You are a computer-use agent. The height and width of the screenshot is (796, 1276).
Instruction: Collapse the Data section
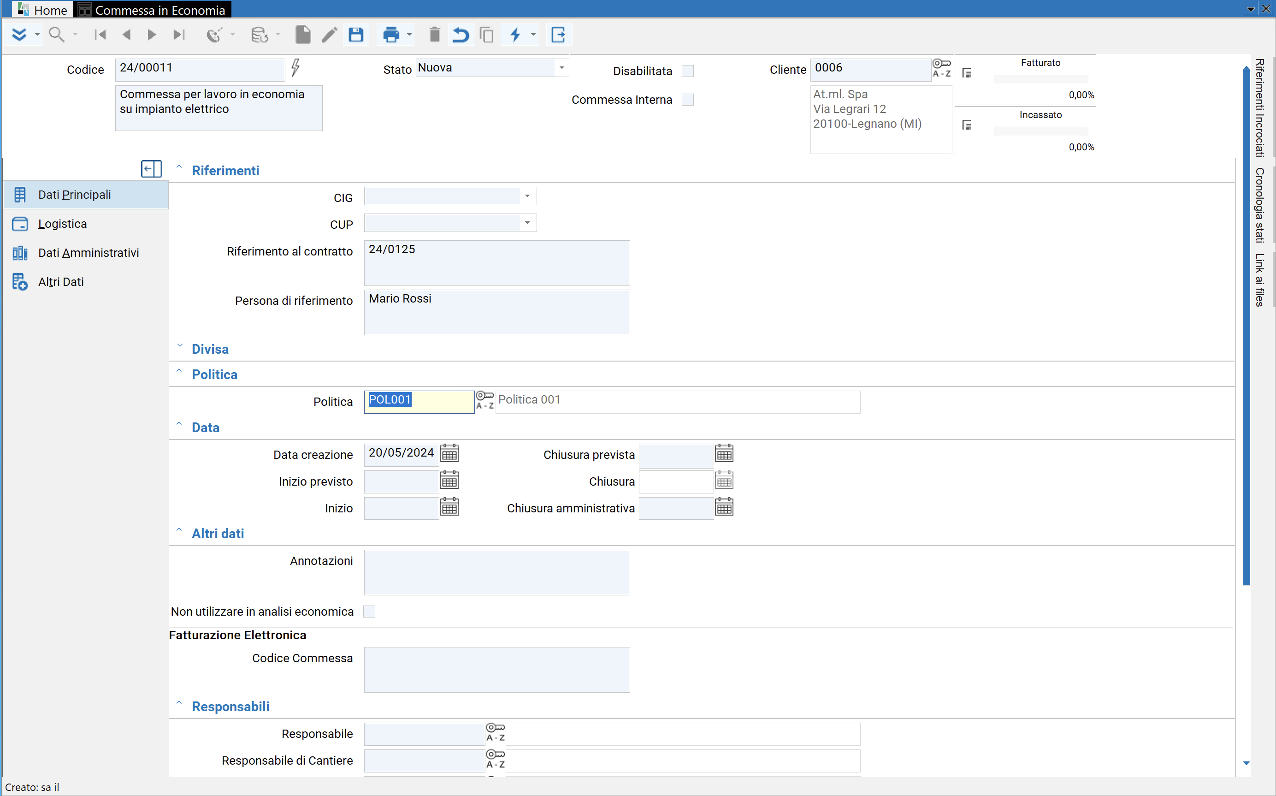click(x=179, y=424)
